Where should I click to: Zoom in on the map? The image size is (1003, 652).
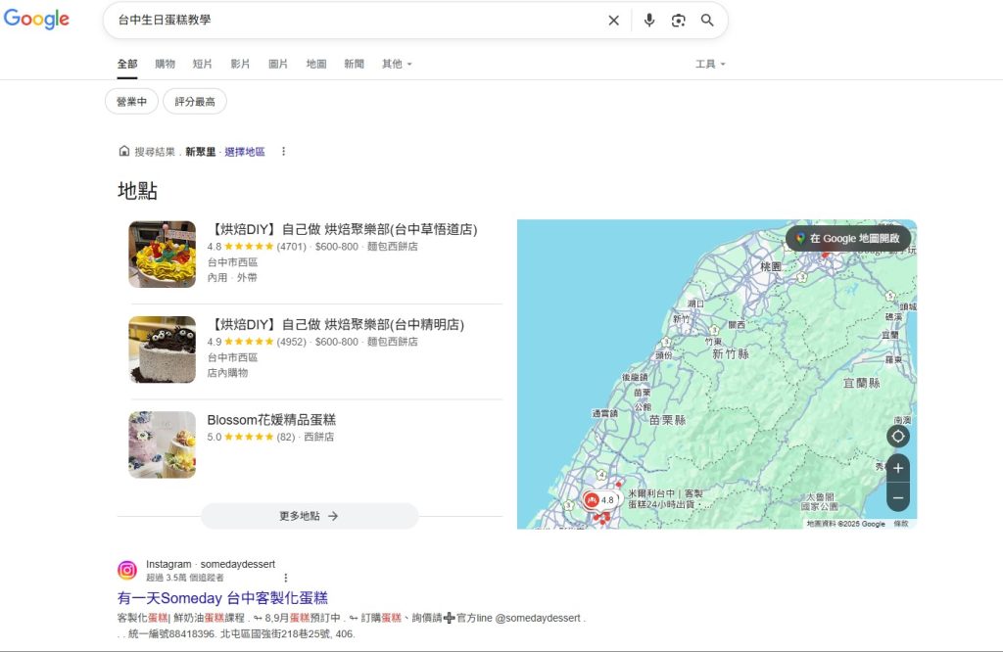[898, 468]
